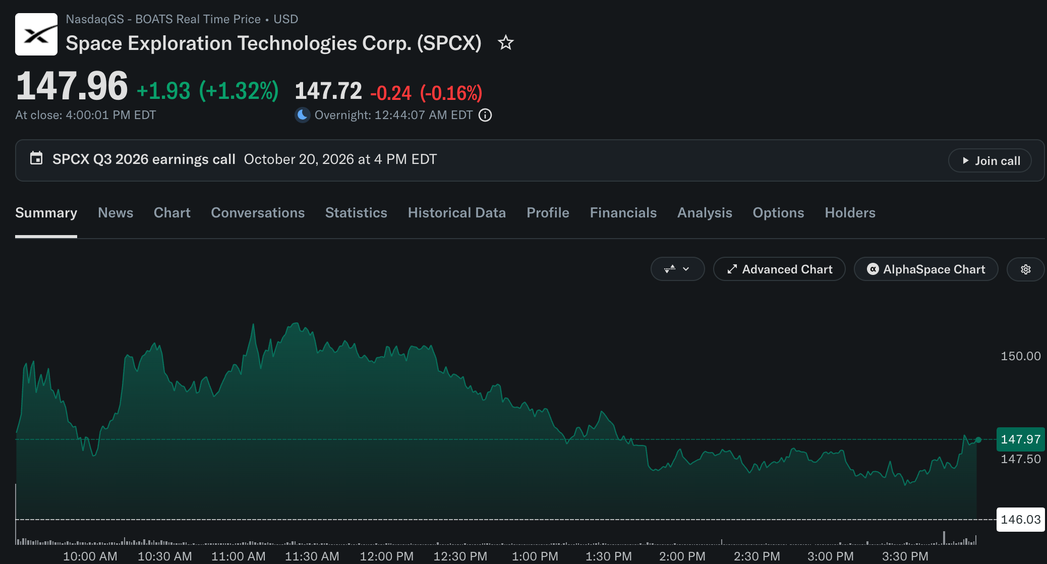
Task: Click the company name heading
Action: [x=273, y=43]
